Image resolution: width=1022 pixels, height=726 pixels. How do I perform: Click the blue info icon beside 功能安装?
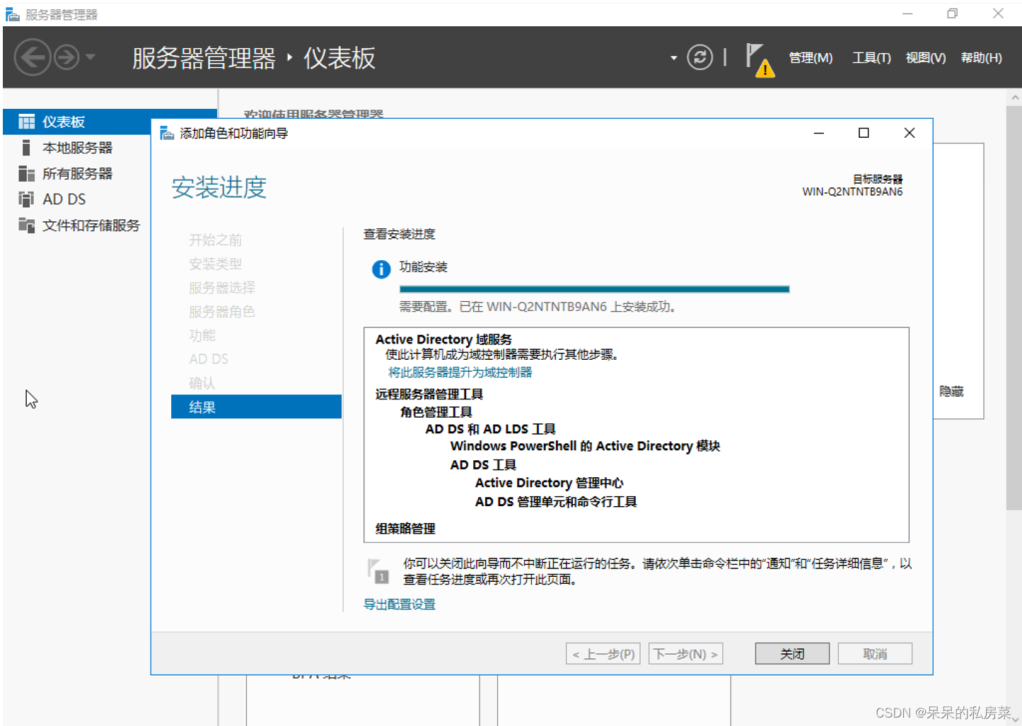(x=381, y=269)
